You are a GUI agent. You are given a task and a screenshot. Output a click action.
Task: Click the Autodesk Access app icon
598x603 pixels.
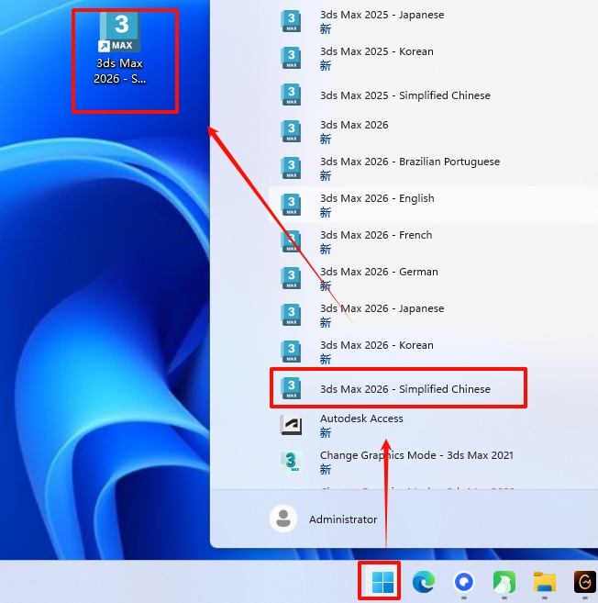click(x=291, y=425)
